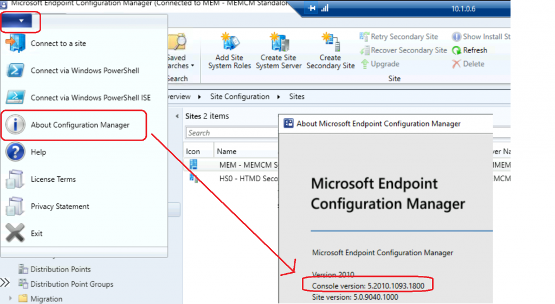Viewport: 555px width, 304px height.
Task: Open the Saved Searches dropdown
Action: pos(181,62)
